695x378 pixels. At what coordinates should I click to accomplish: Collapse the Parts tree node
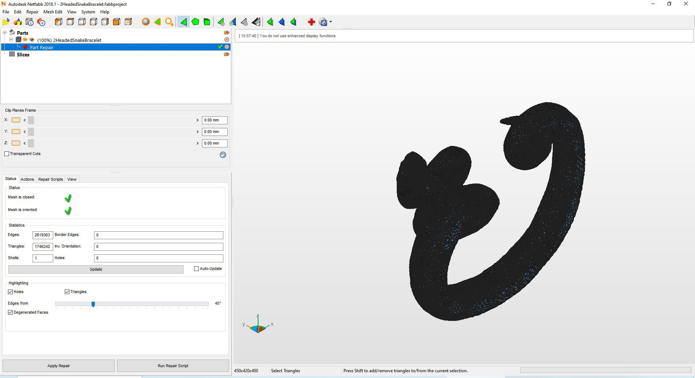point(5,33)
